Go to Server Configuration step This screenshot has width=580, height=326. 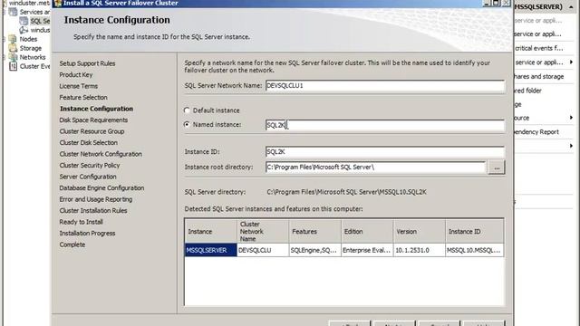(88, 177)
